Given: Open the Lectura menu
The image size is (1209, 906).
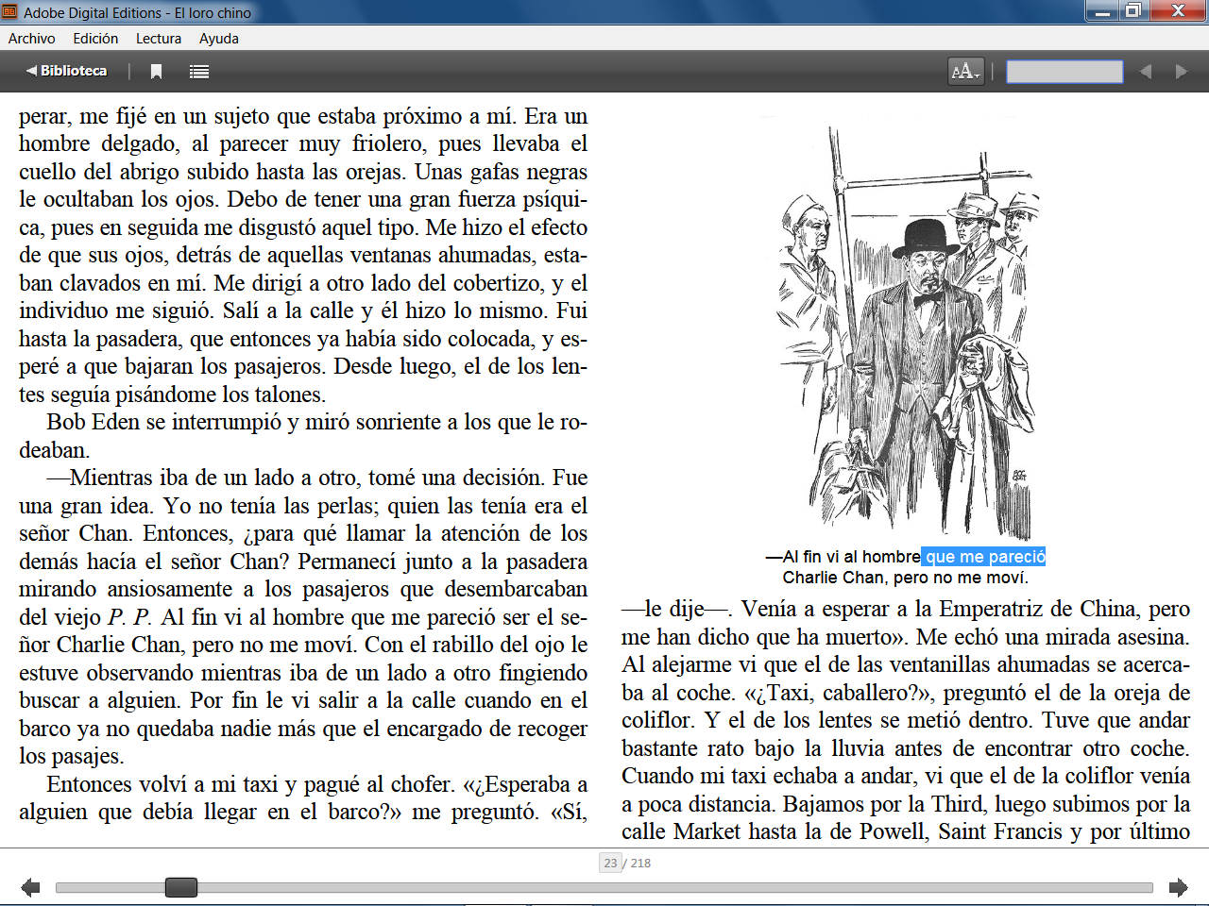Looking at the screenshot, I should coord(159,39).
